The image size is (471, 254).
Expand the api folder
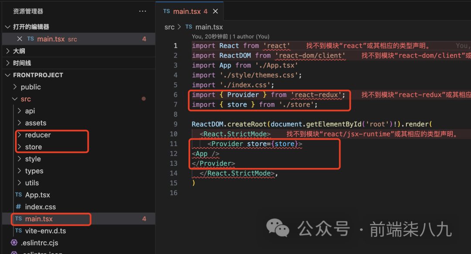[x=20, y=111]
